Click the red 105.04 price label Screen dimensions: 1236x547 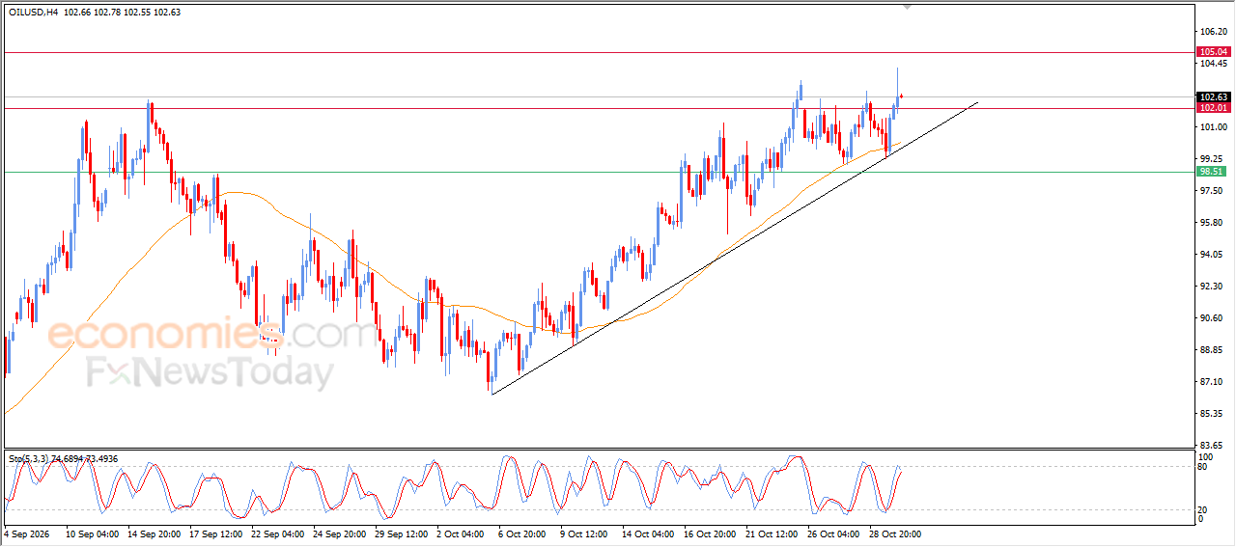(x=1213, y=52)
